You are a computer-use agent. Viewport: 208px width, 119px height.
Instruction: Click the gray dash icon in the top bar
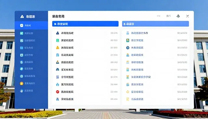tap(159, 16)
